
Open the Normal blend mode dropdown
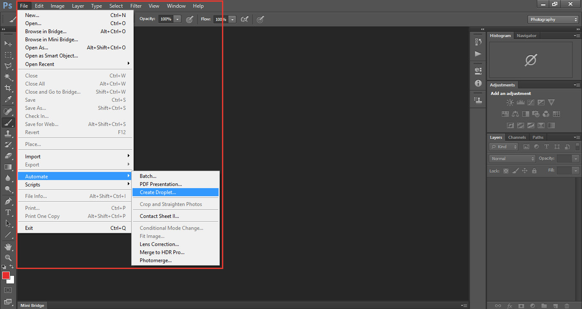point(512,158)
